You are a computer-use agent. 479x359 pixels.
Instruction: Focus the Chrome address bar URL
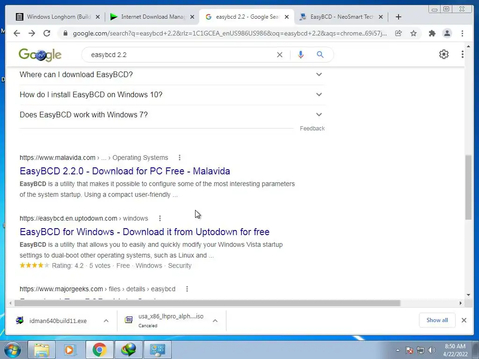coord(230,33)
